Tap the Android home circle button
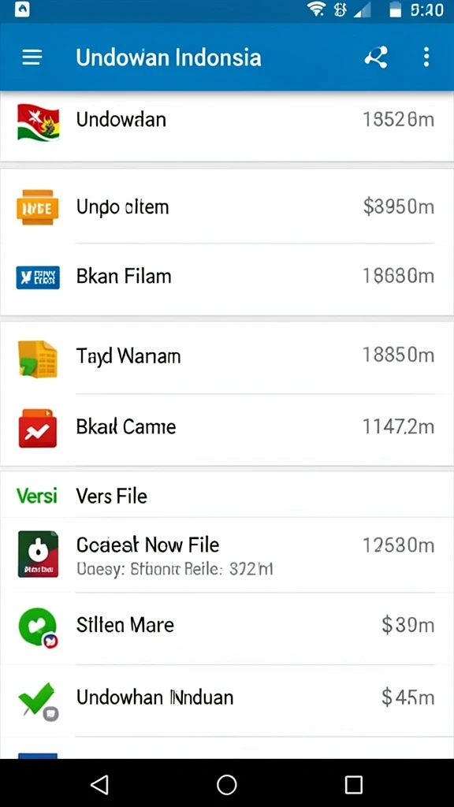 point(227,785)
